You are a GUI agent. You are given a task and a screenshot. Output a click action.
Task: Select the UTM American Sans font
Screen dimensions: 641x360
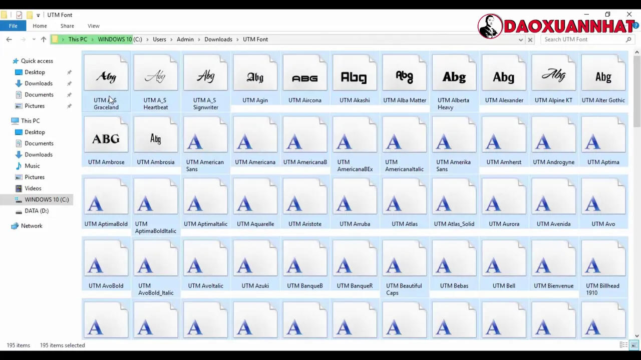[205, 144]
